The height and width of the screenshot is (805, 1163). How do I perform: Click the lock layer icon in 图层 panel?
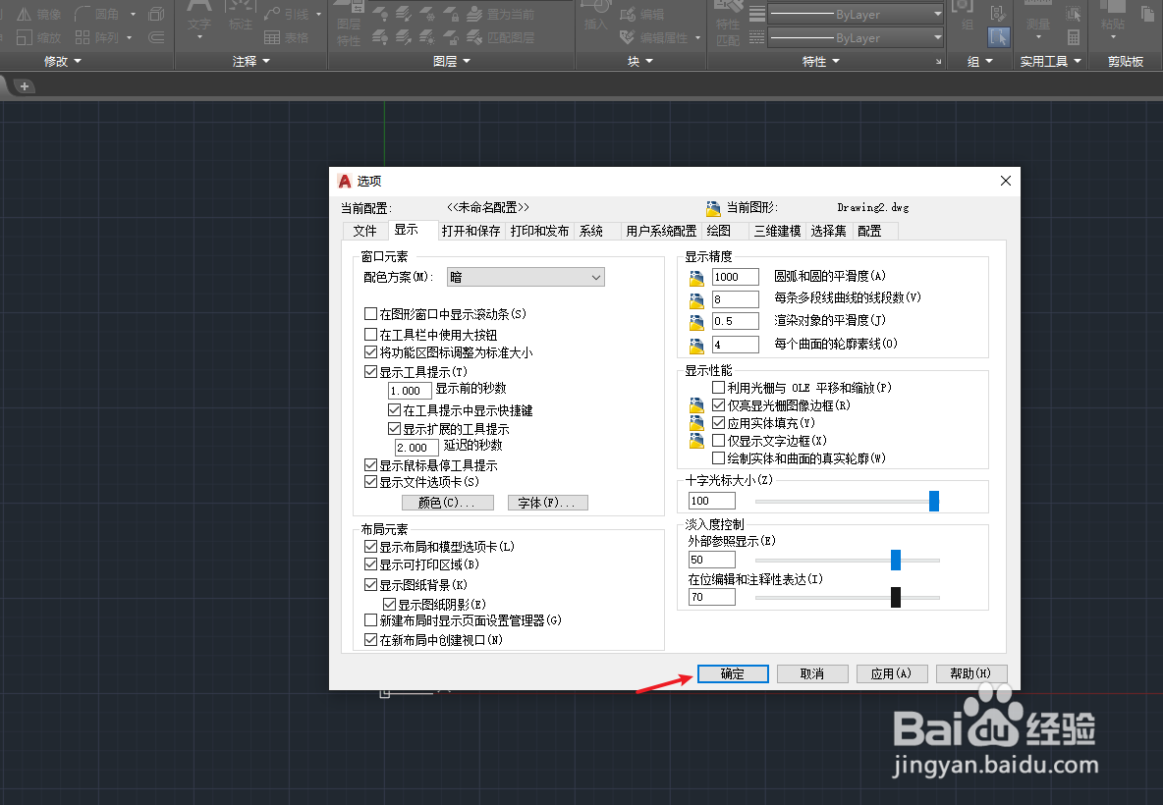(x=451, y=14)
